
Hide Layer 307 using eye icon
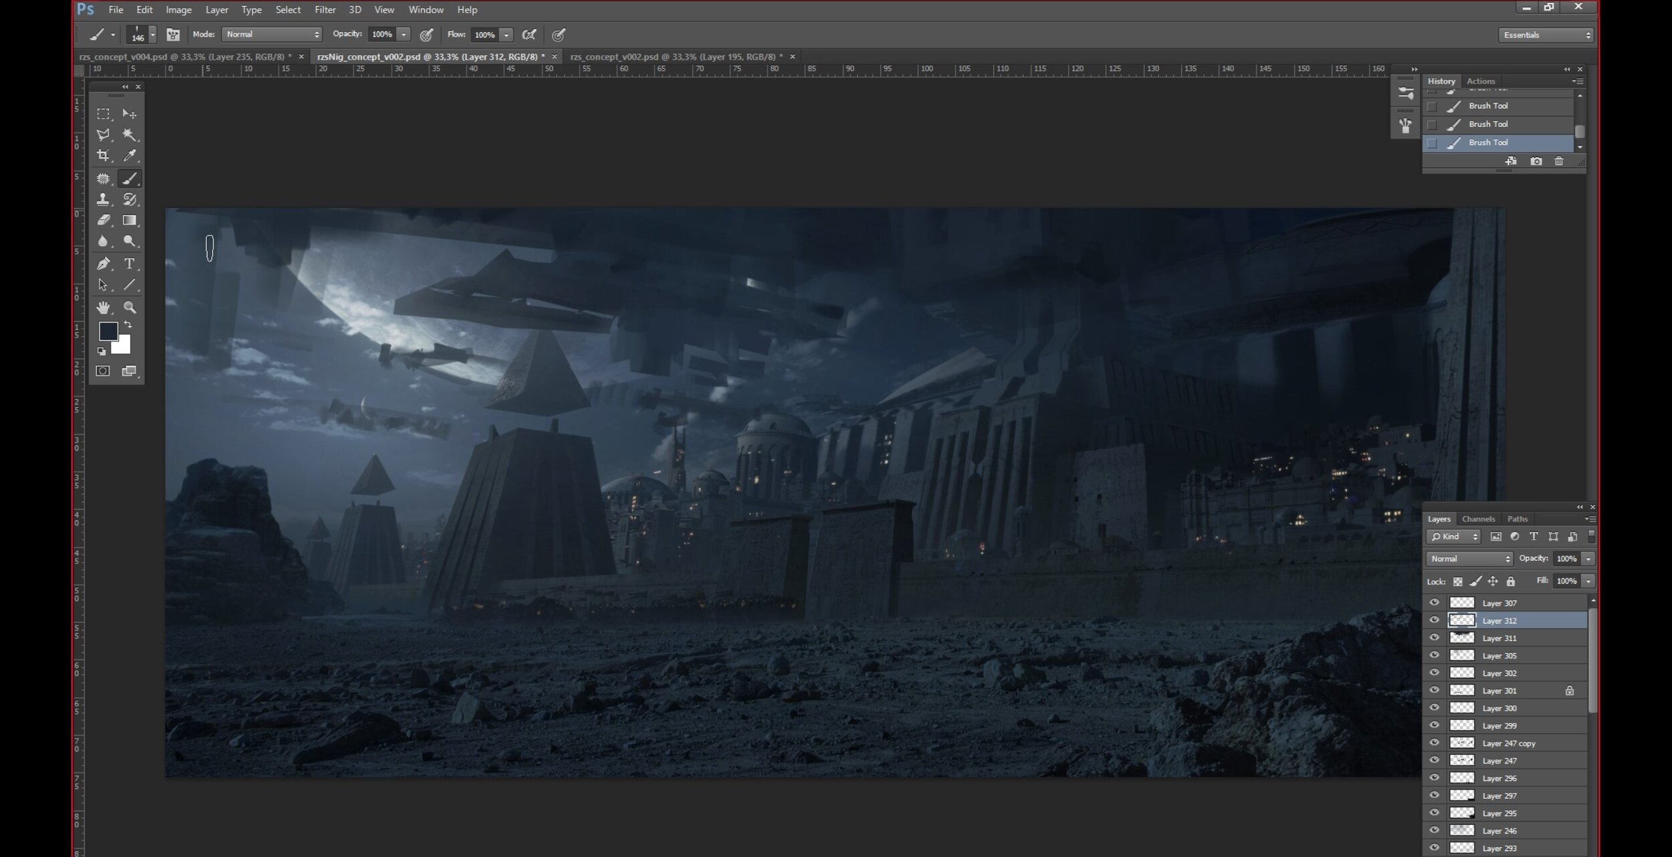[x=1434, y=602]
